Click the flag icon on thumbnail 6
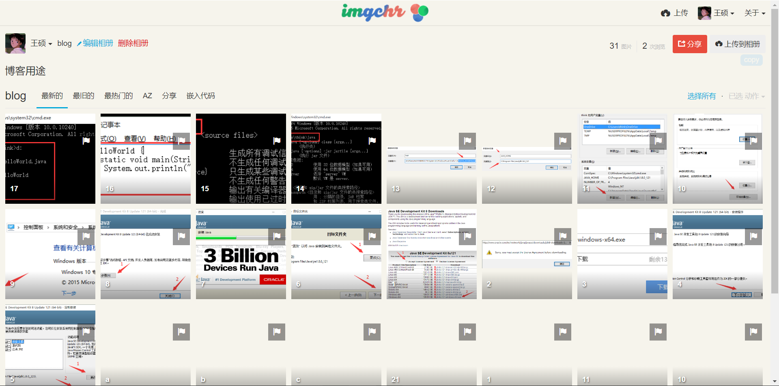The image size is (779, 386). (372, 236)
